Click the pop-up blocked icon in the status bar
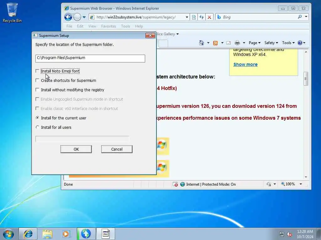 pyautogui.click(x=175, y=184)
